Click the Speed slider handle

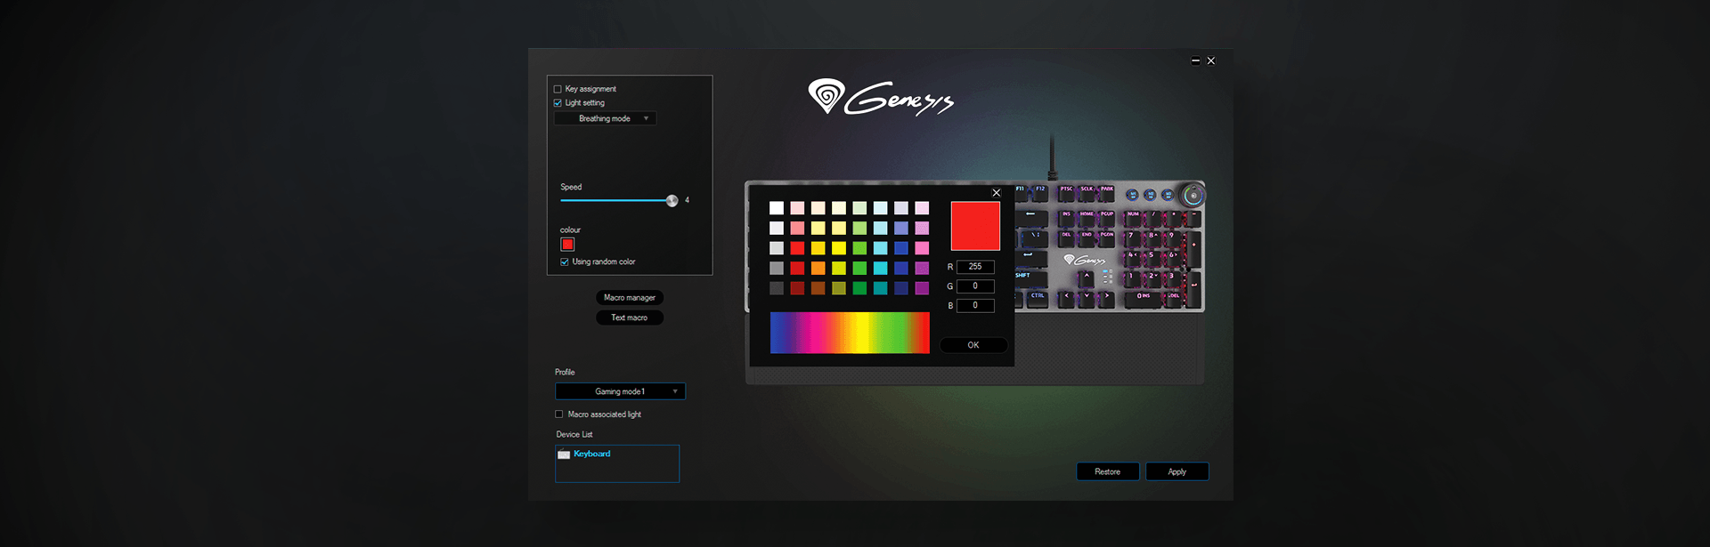672,201
